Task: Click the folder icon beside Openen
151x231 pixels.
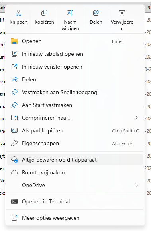Action: click(14, 41)
